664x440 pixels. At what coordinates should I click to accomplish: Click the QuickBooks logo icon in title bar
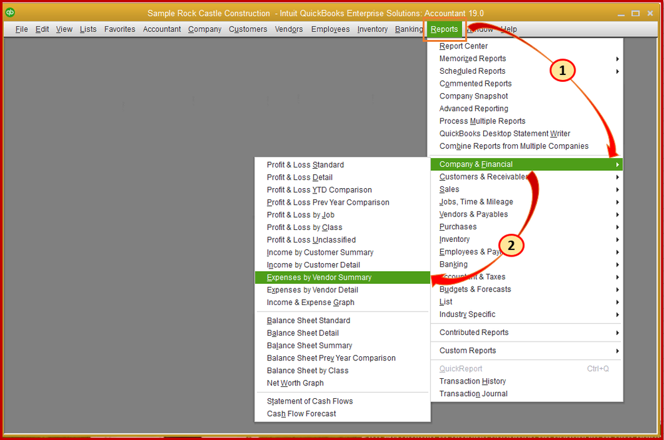pos(10,12)
